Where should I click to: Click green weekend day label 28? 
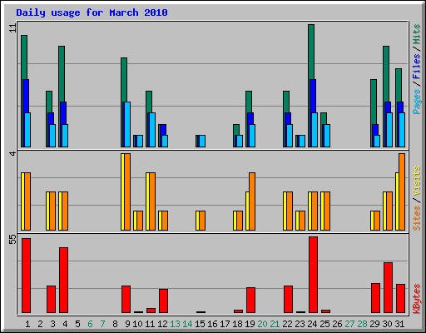[362, 324]
